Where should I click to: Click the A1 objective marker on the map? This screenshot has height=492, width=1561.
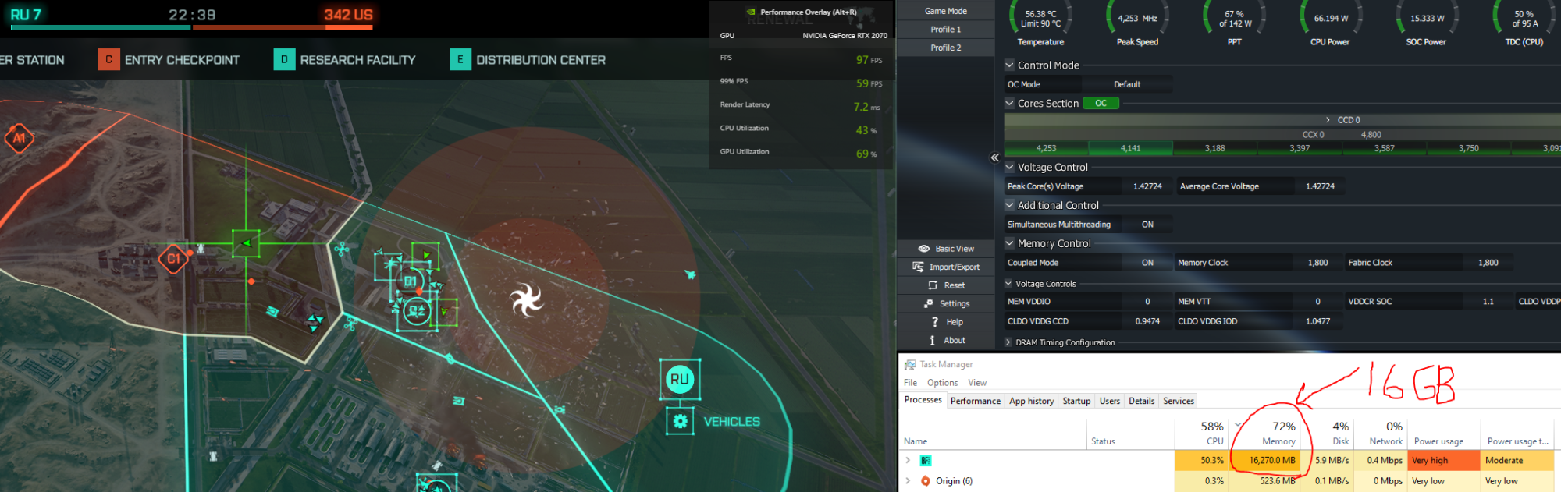[x=19, y=138]
